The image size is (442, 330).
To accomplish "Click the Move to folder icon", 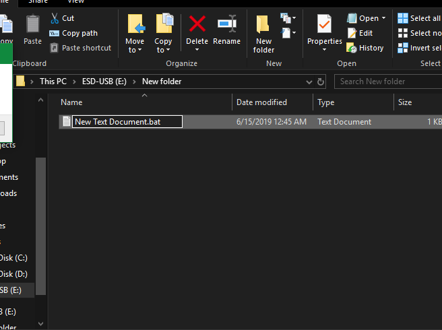I will click(136, 24).
